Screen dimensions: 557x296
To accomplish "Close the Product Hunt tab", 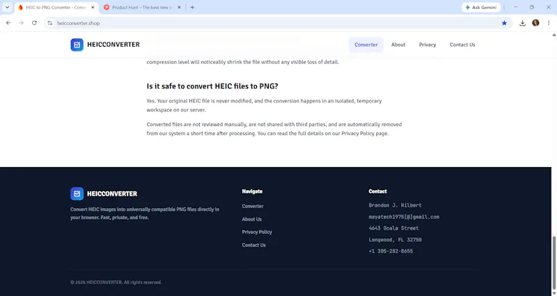I will 179,7.
